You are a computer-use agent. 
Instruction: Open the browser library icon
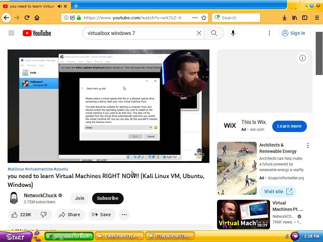(x=295, y=18)
